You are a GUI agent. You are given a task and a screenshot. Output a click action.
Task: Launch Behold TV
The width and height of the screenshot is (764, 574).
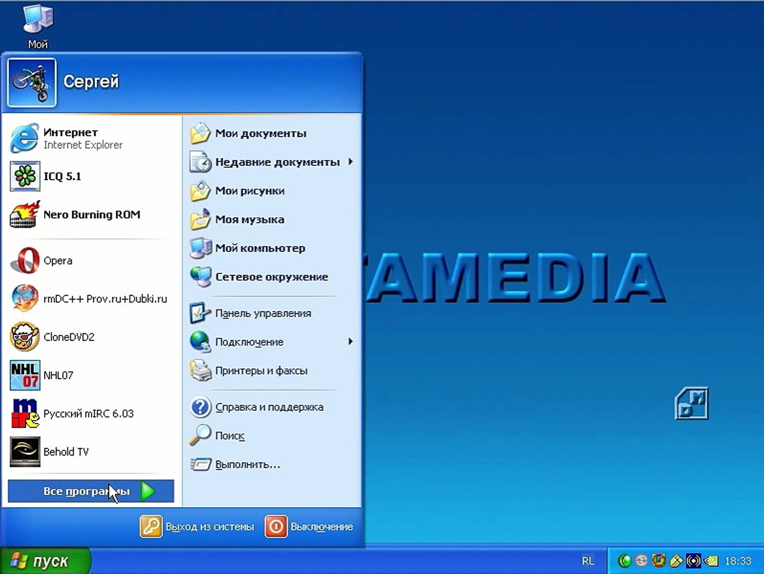click(91, 452)
